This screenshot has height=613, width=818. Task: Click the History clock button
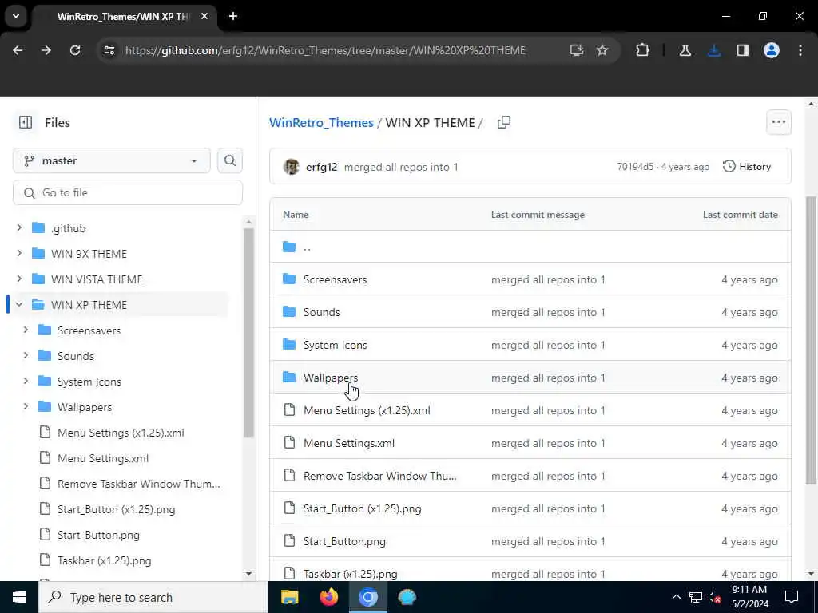pyautogui.click(x=747, y=167)
